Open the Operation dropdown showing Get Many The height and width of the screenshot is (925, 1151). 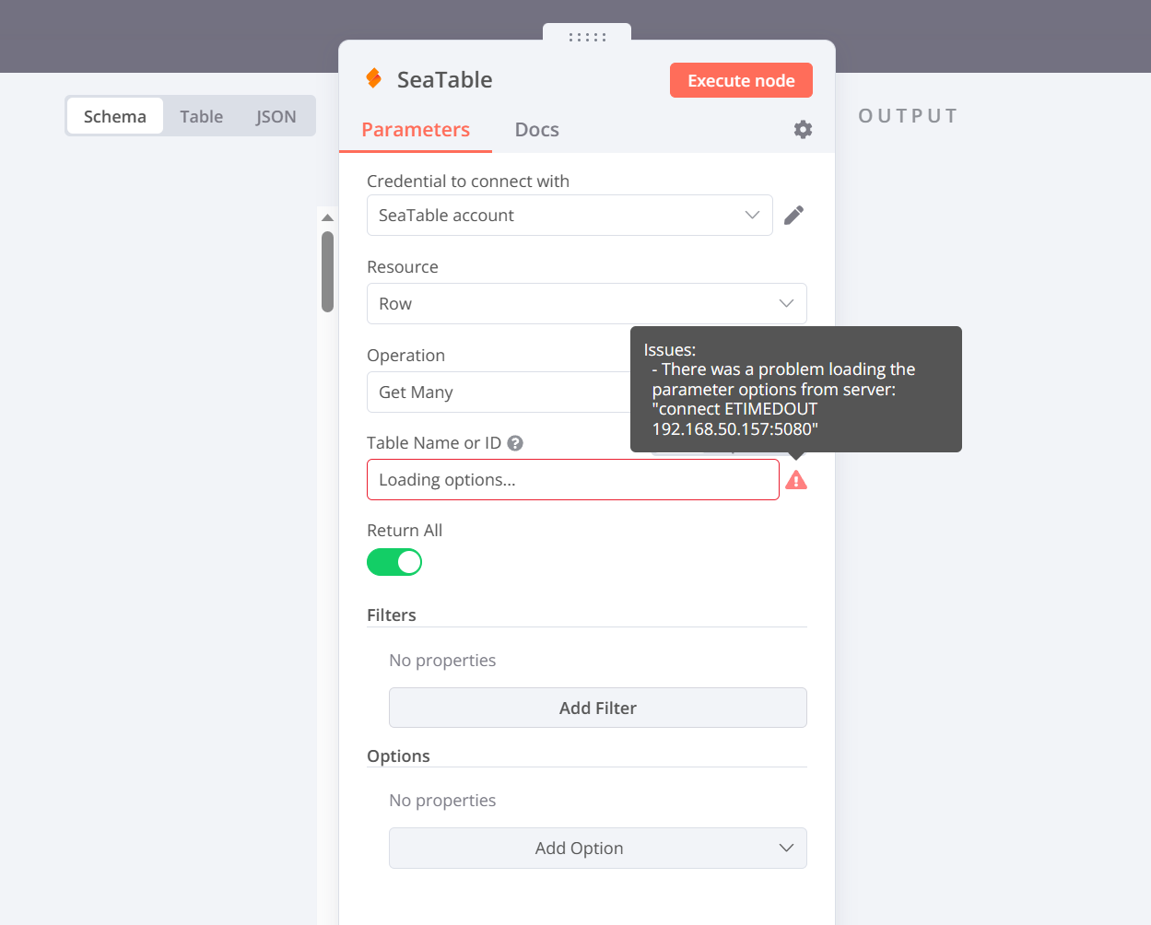click(498, 392)
